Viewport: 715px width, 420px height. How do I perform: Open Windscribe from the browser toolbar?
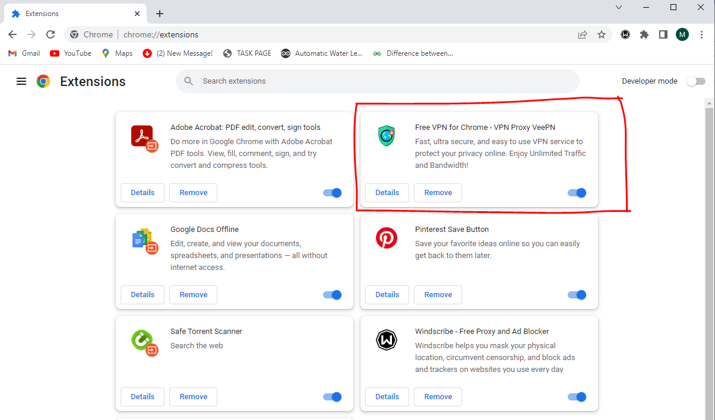coord(625,34)
